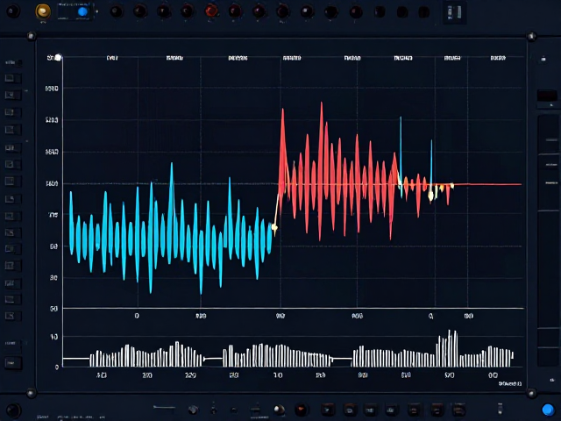The height and width of the screenshot is (421, 561).
Task: Select the topmost square icon in left sidebar
Action: pos(10,78)
